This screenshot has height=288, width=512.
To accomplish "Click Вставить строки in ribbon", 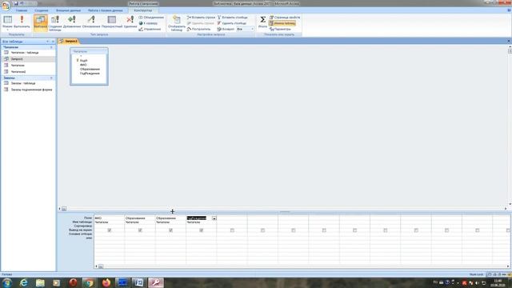I will click(201, 18).
